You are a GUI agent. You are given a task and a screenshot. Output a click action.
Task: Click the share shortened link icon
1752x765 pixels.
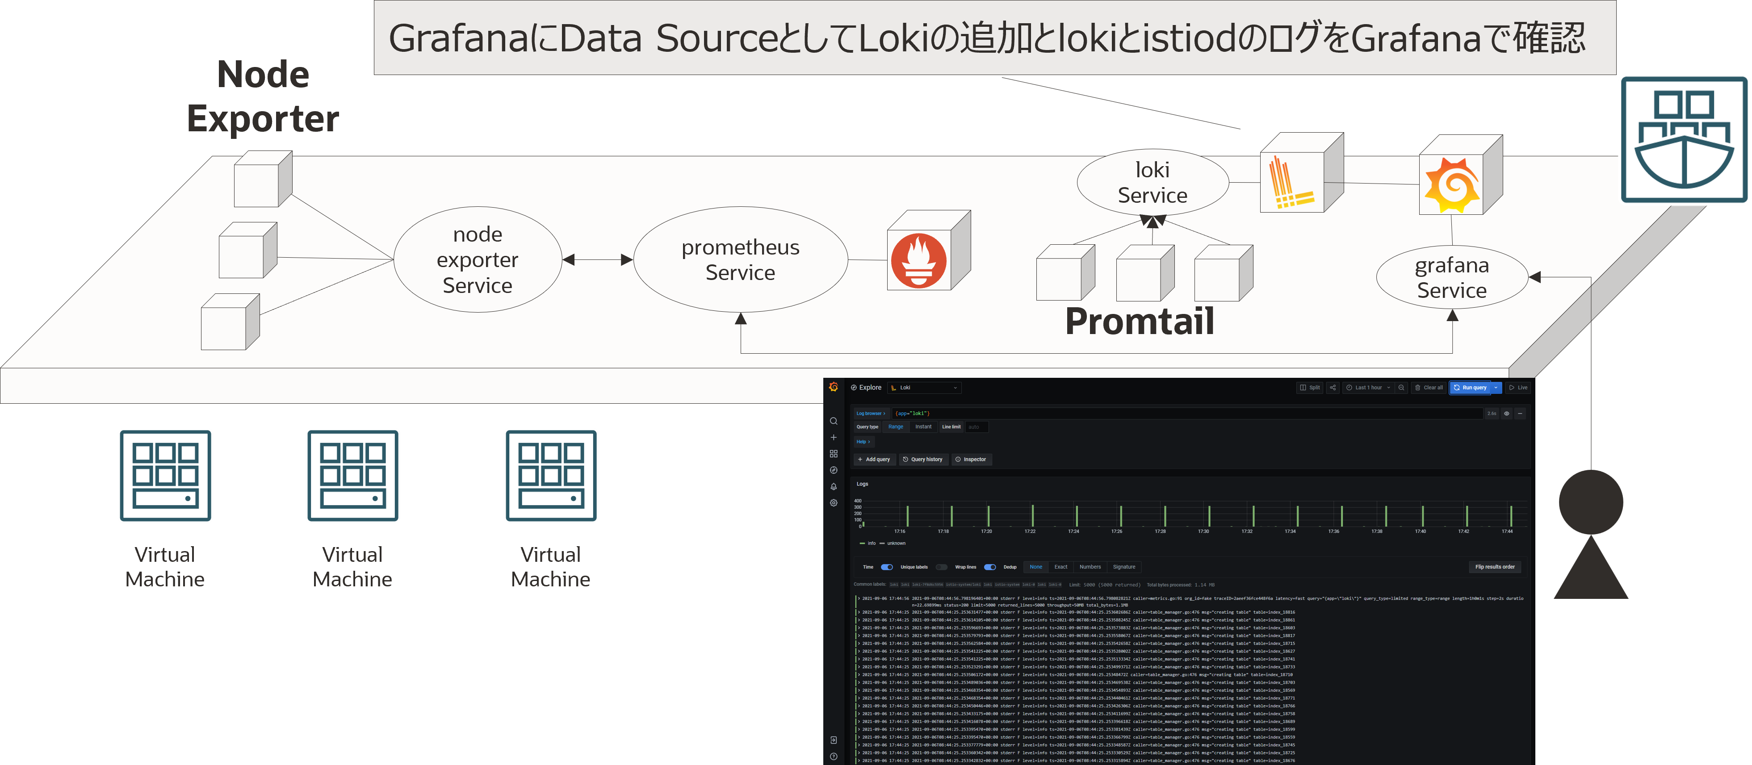[1333, 388]
